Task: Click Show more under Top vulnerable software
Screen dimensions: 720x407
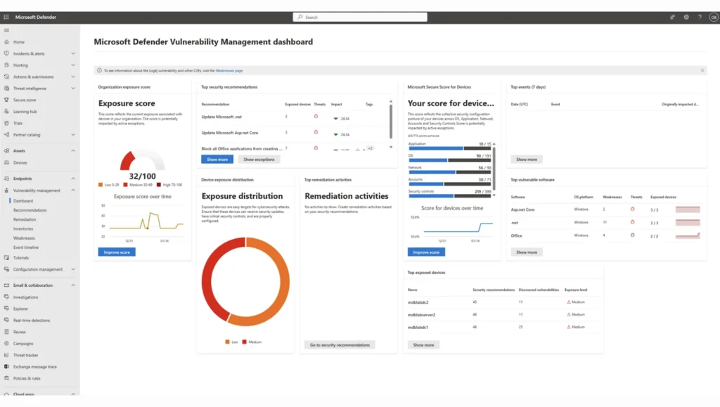Action: pyautogui.click(x=527, y=252)
